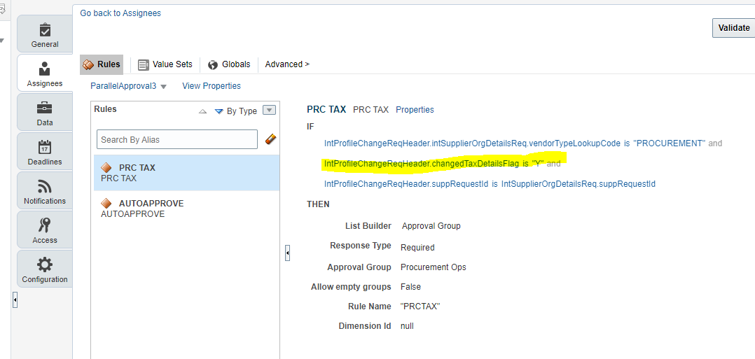
Task: Click the Search By Alias field
Action: (177, 139)
